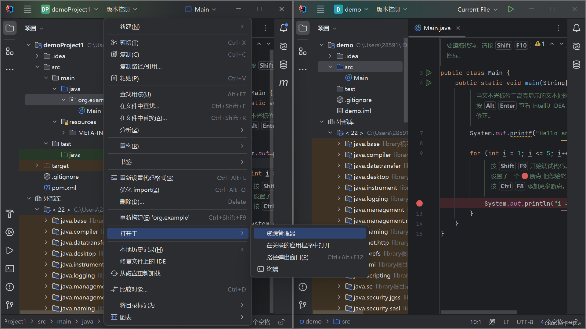586x329 pixels.
Task: Open version control dropdown in demo window
Action: pyautogui.click(x=392, y=9)
